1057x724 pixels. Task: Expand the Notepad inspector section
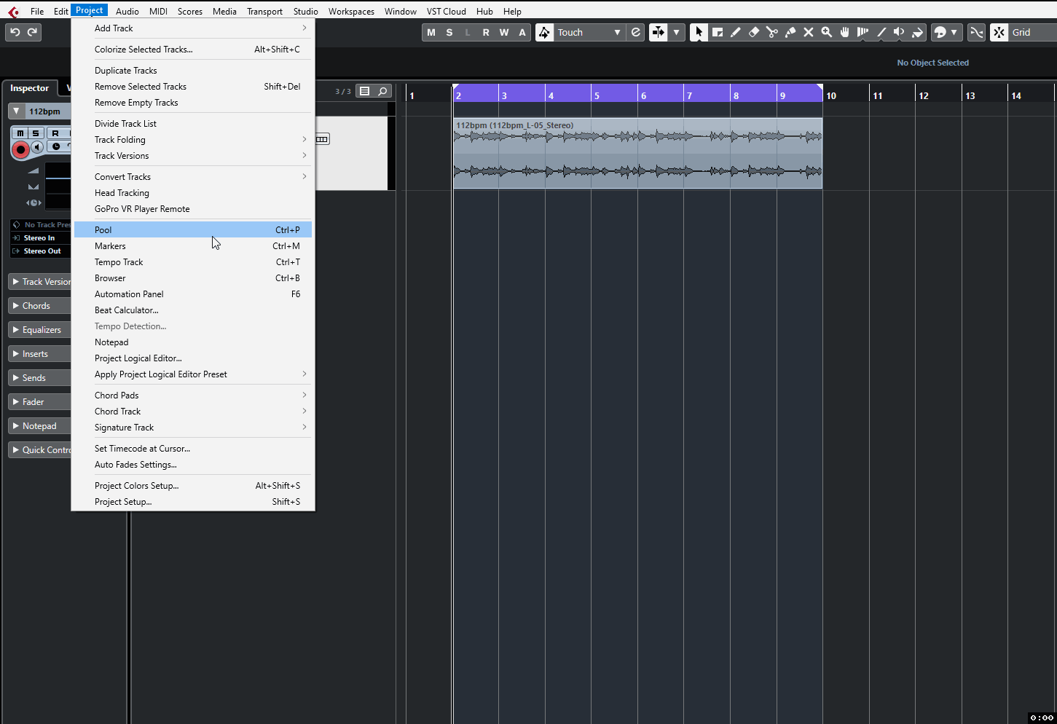point(39,426)
